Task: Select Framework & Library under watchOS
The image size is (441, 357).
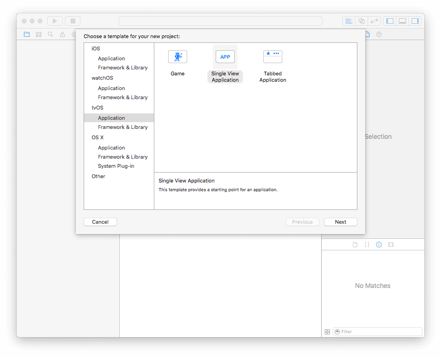Action: coord(123,97)
